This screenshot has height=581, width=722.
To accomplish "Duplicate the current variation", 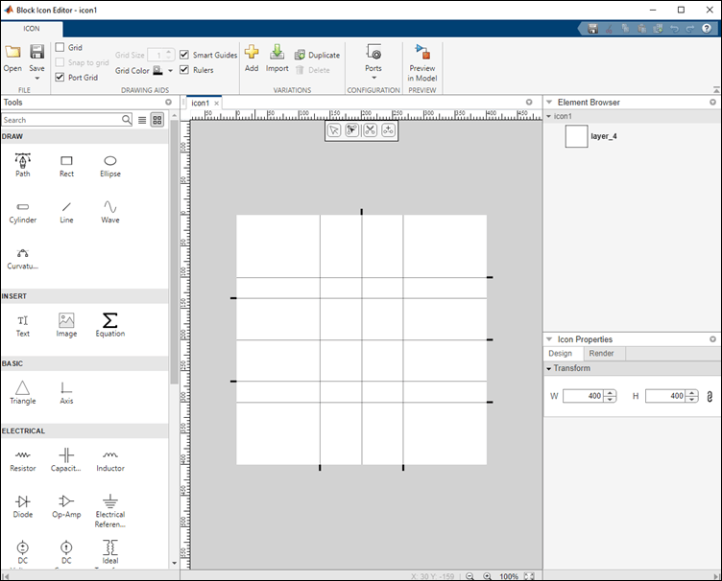I will click(317, 55).
